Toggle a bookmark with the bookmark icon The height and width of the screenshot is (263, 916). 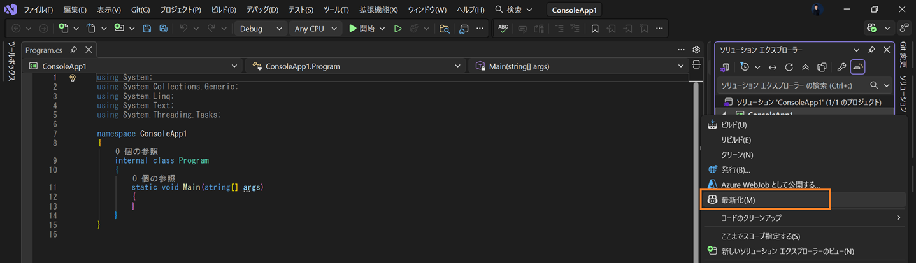[x=595, y=29]
